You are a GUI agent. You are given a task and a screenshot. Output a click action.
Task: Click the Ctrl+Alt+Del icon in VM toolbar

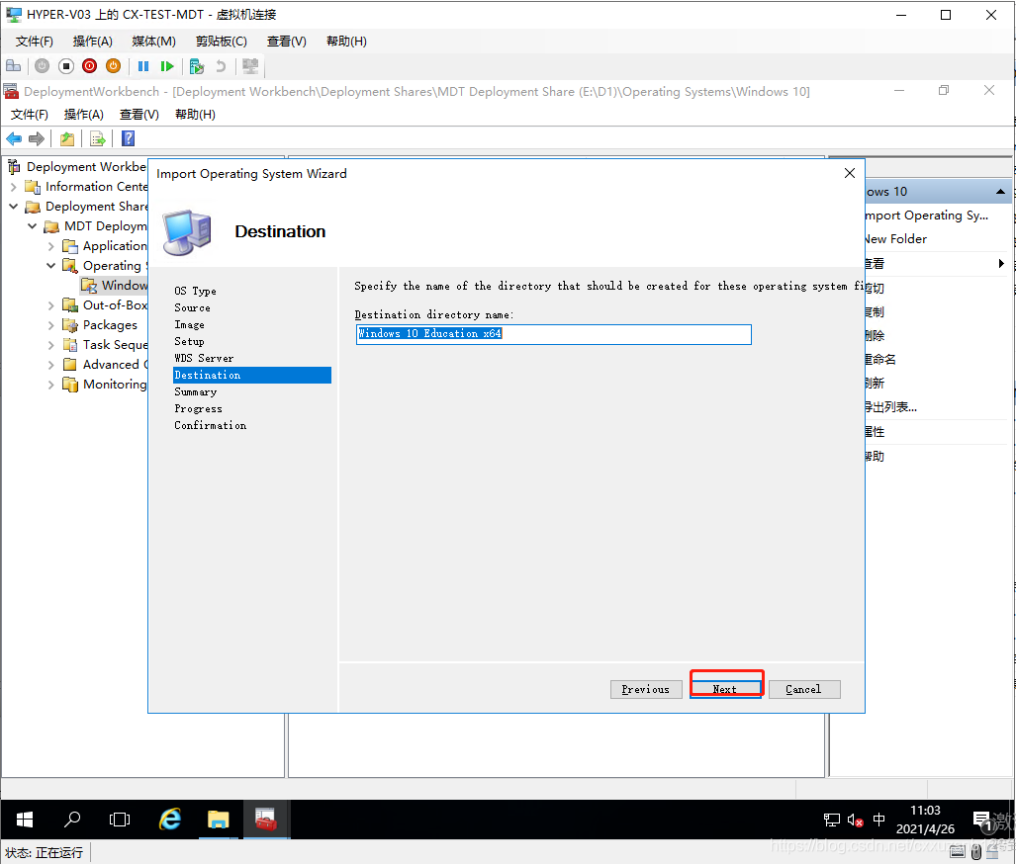pos(13,66)
